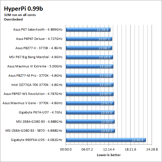This screenshot has width=162, height=162.
Task: Select the "Asus P8P67-WS Revolution - 4.787GHz" label
Action: click(x=33, y=94)
